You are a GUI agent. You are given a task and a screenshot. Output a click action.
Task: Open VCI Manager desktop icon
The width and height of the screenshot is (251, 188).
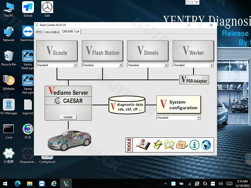pyautogui.click(x=9, y=107)
